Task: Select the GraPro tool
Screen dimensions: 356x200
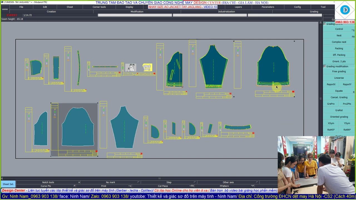Action: pyautogui.click(x=331, y=104)
